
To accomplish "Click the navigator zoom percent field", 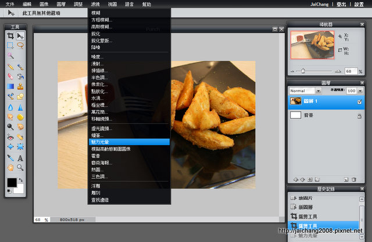I will click(x=350, y=71).
